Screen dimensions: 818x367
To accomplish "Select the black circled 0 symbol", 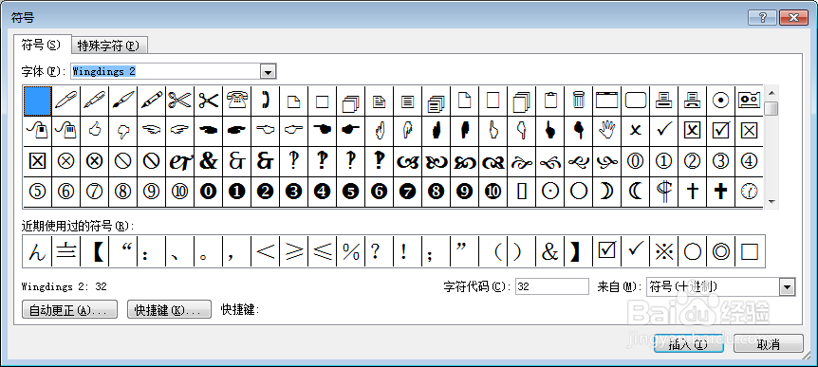I will (x=208, y=192).
